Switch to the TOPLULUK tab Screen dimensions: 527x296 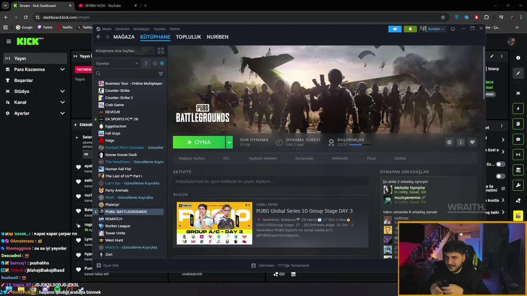click(x=189, y=37)
